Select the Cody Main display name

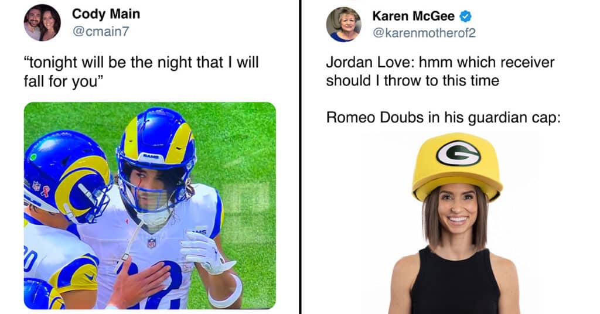pos(106,14)
